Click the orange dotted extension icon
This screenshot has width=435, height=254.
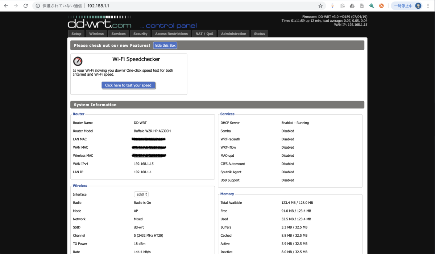point(332,6)
